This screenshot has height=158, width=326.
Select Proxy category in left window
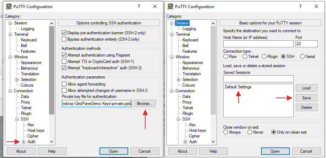click(25, 102)
